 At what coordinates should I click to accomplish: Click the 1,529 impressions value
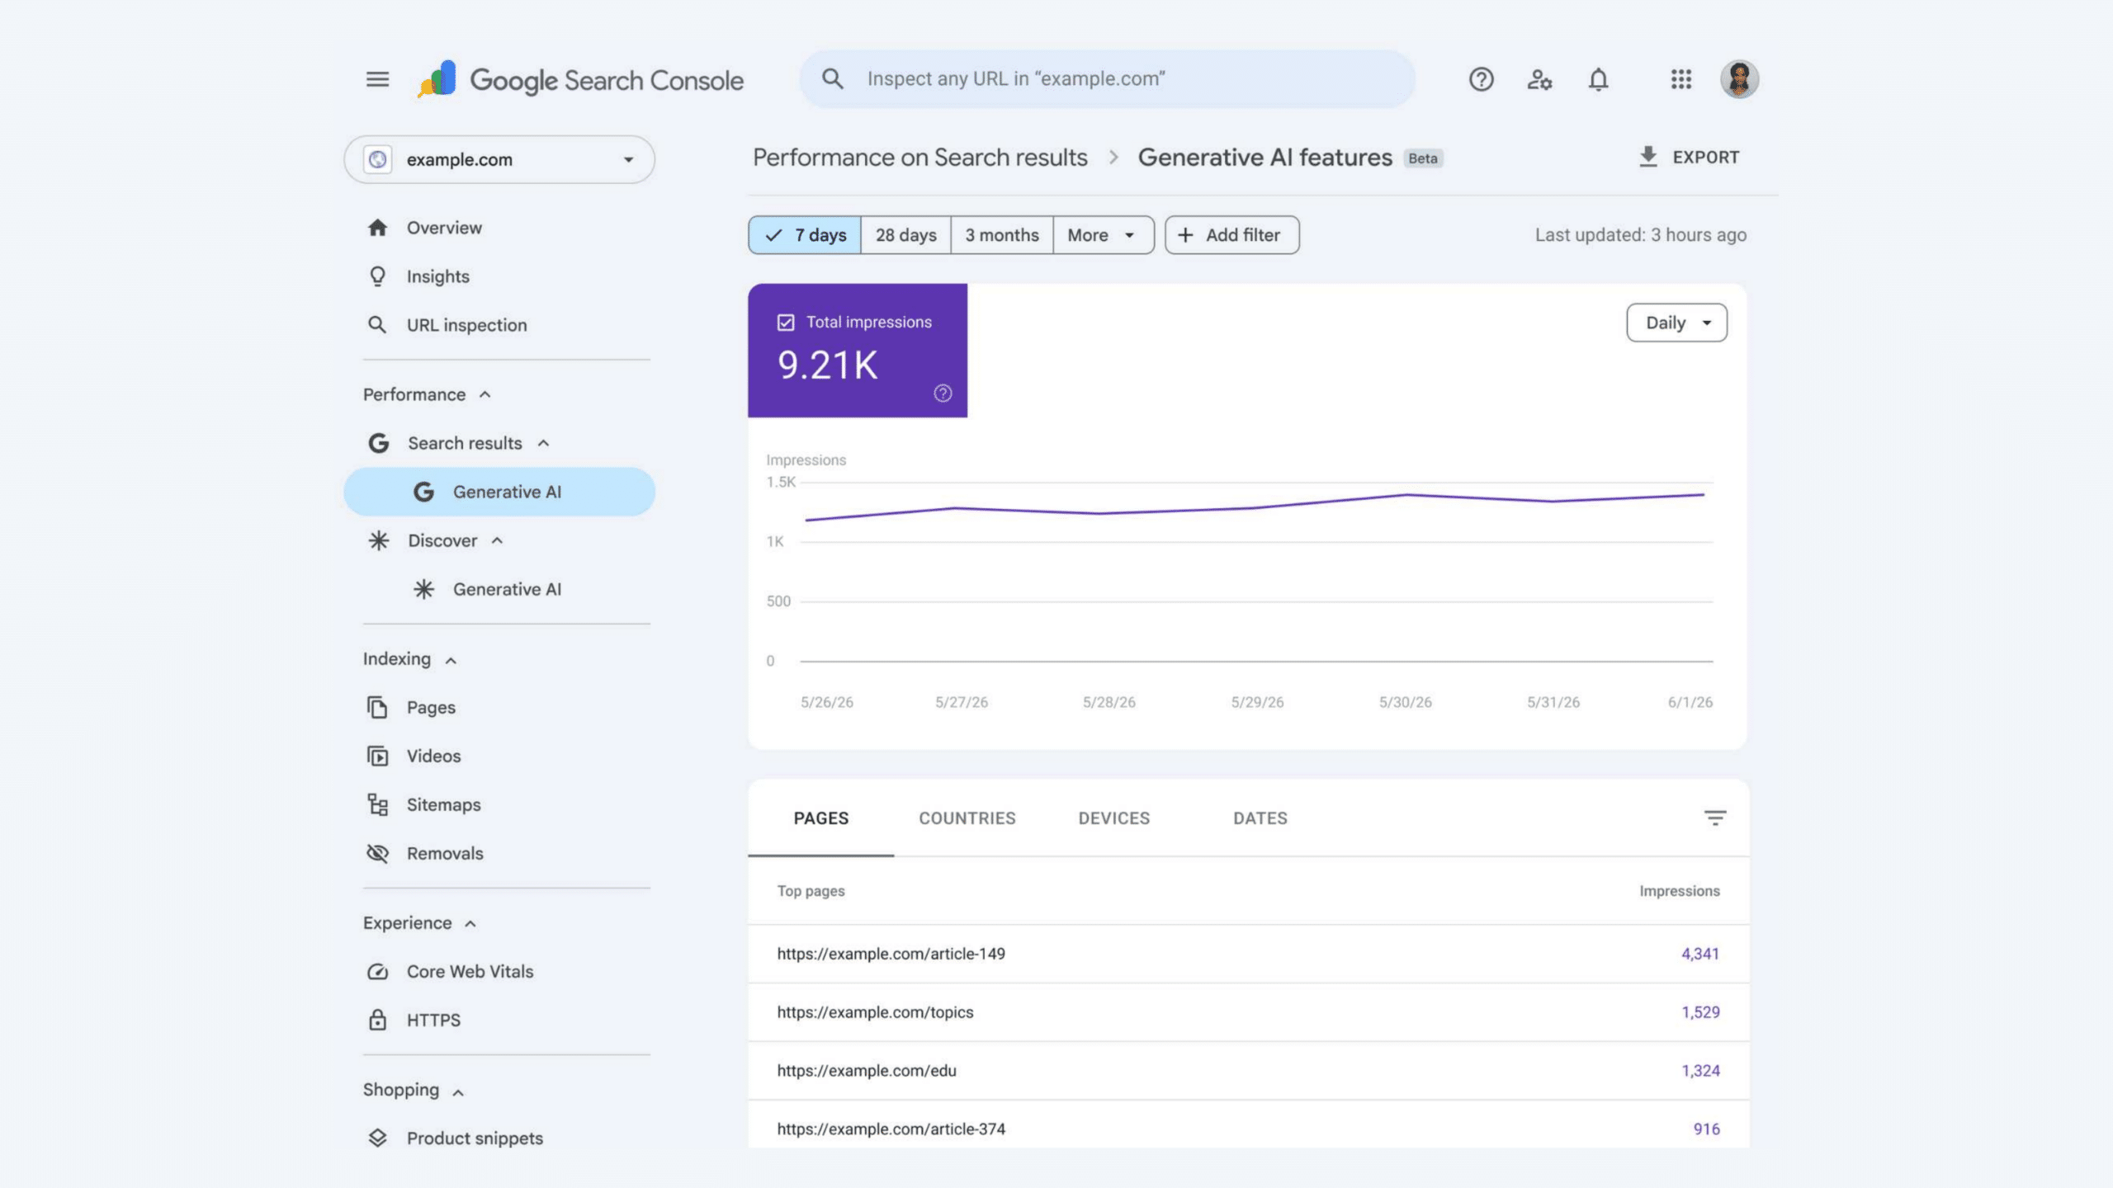pos(1700,1012)
